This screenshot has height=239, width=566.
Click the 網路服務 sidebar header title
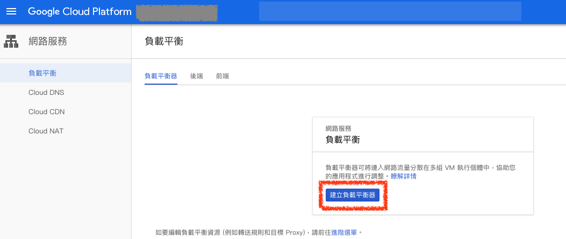pyautogui.click(x=48, y=41)
